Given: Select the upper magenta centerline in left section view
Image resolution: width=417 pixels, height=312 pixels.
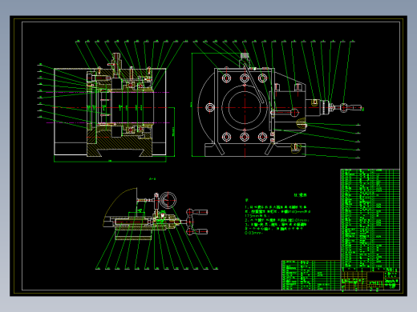Looking at the screenshot, I should 107,92.
